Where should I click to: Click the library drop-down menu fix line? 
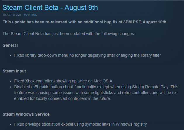click(88, 56)
